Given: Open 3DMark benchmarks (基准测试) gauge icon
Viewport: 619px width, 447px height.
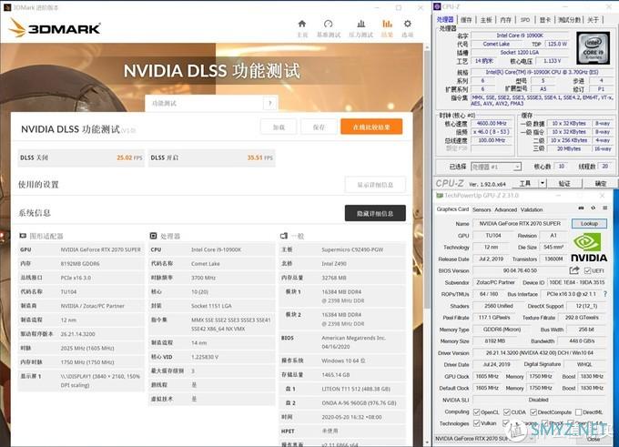Looking at the screenshot, I should pos(328,24).
